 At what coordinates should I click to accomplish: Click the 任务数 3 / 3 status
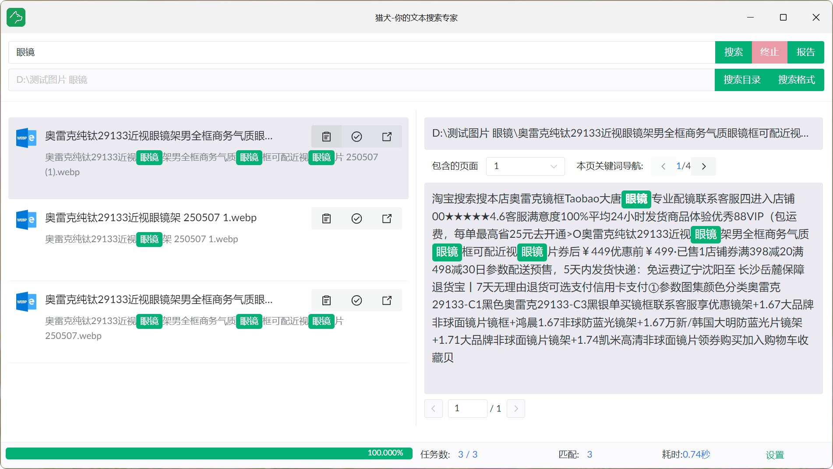[448, 455]
